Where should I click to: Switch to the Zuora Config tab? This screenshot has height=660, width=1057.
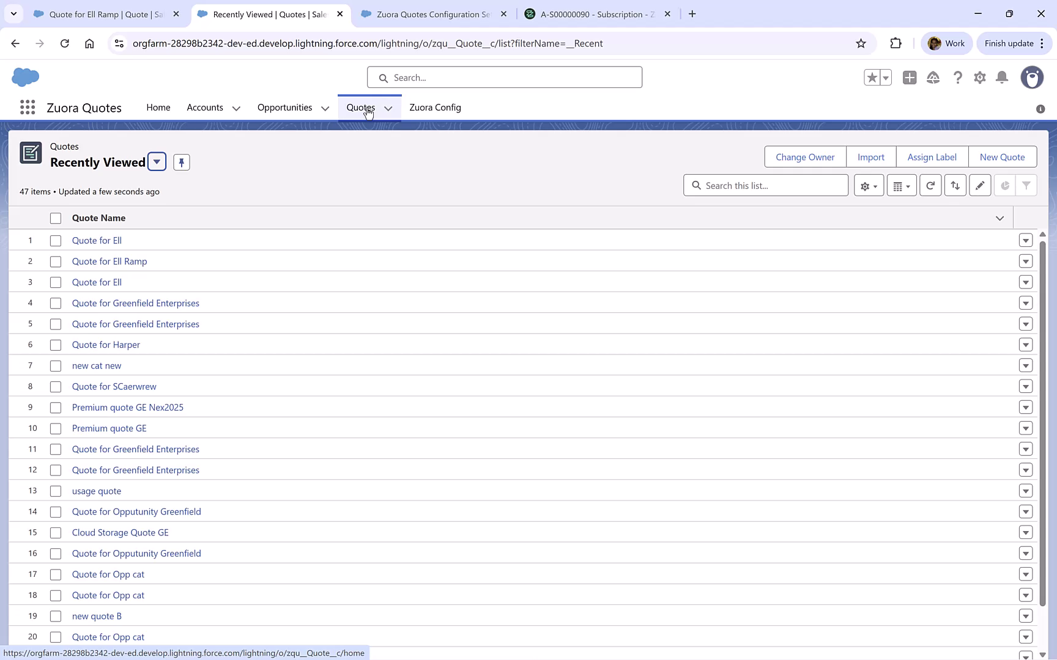(435, 108)
